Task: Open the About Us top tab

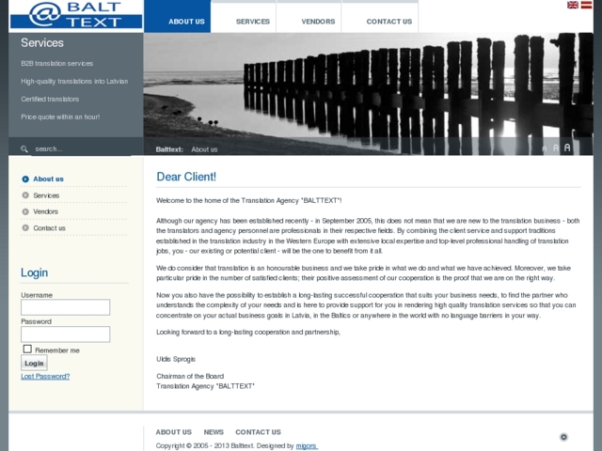Action: pyautogui.click(x=178, y=17)
